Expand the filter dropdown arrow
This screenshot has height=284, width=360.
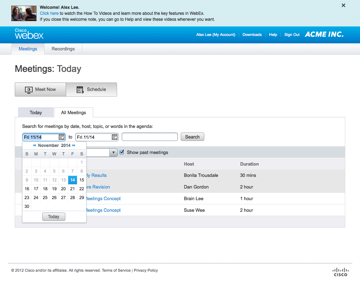point(114,153)
